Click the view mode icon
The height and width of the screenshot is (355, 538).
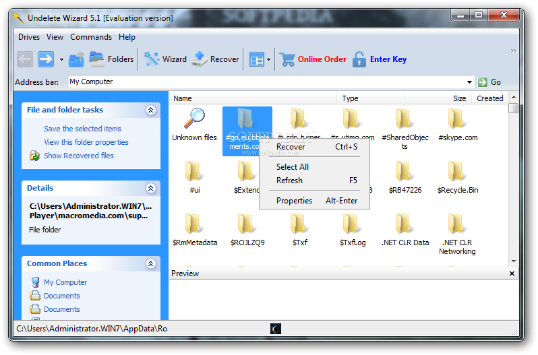(x=256, y=60)
